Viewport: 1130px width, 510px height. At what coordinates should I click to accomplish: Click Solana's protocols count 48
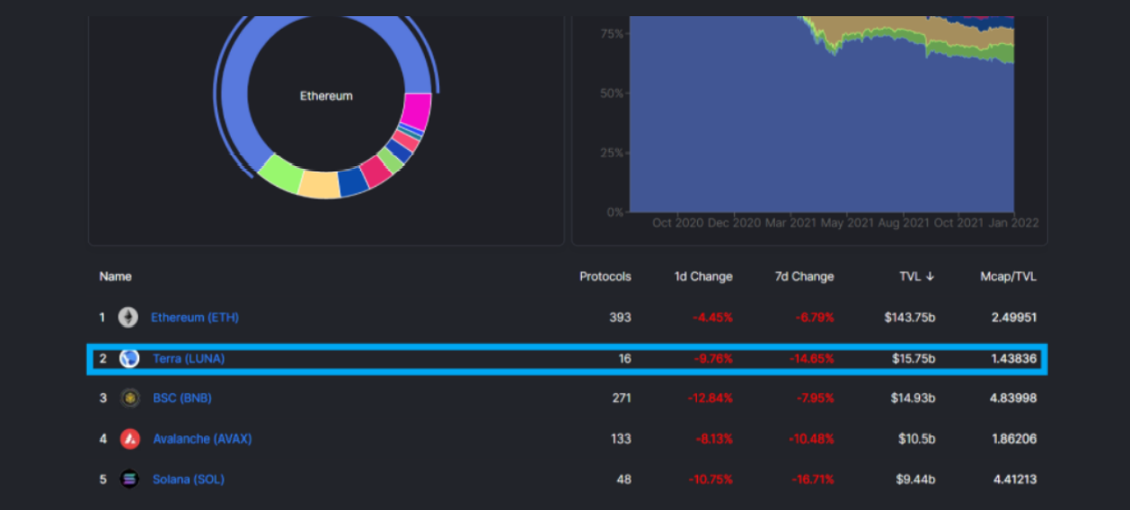click(624, 479)
